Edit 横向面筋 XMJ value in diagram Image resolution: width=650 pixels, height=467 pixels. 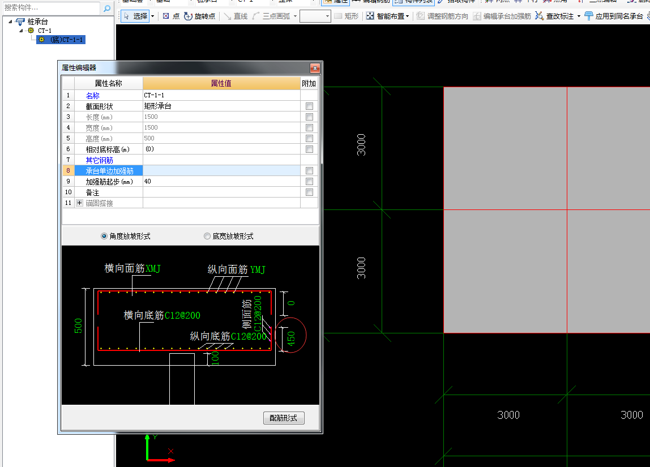(x=153, y=268)
